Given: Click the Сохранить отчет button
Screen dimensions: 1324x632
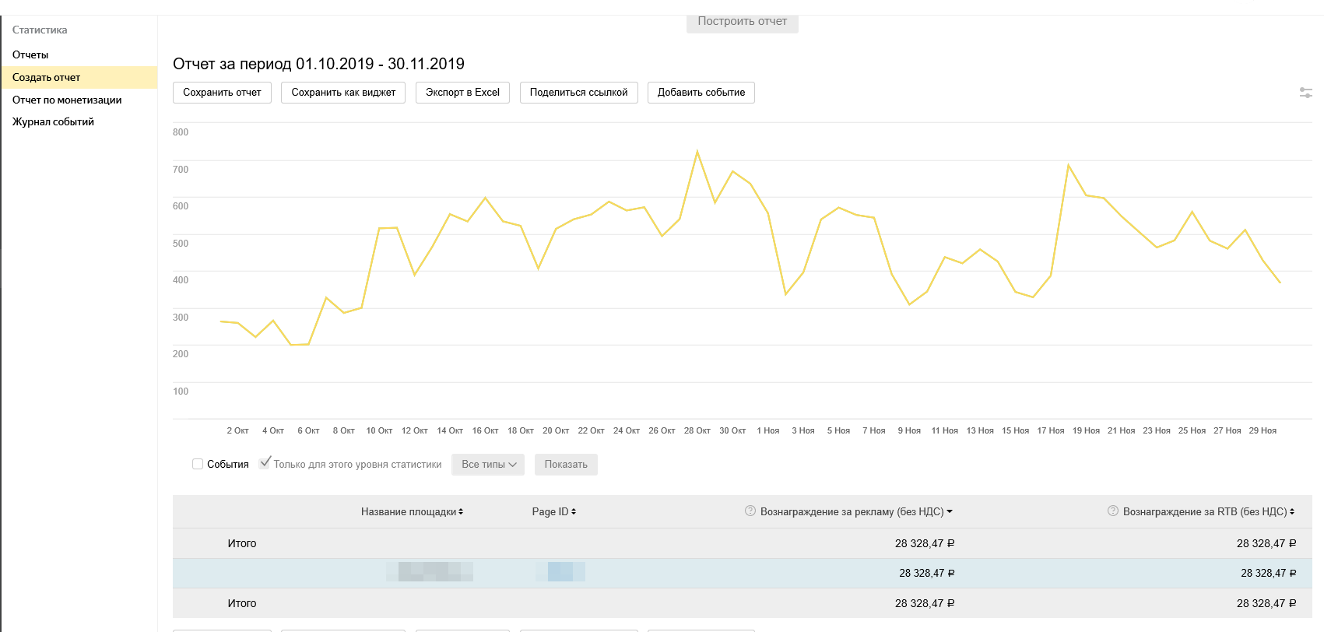Looking at the screenshot, I should point(222,93).
